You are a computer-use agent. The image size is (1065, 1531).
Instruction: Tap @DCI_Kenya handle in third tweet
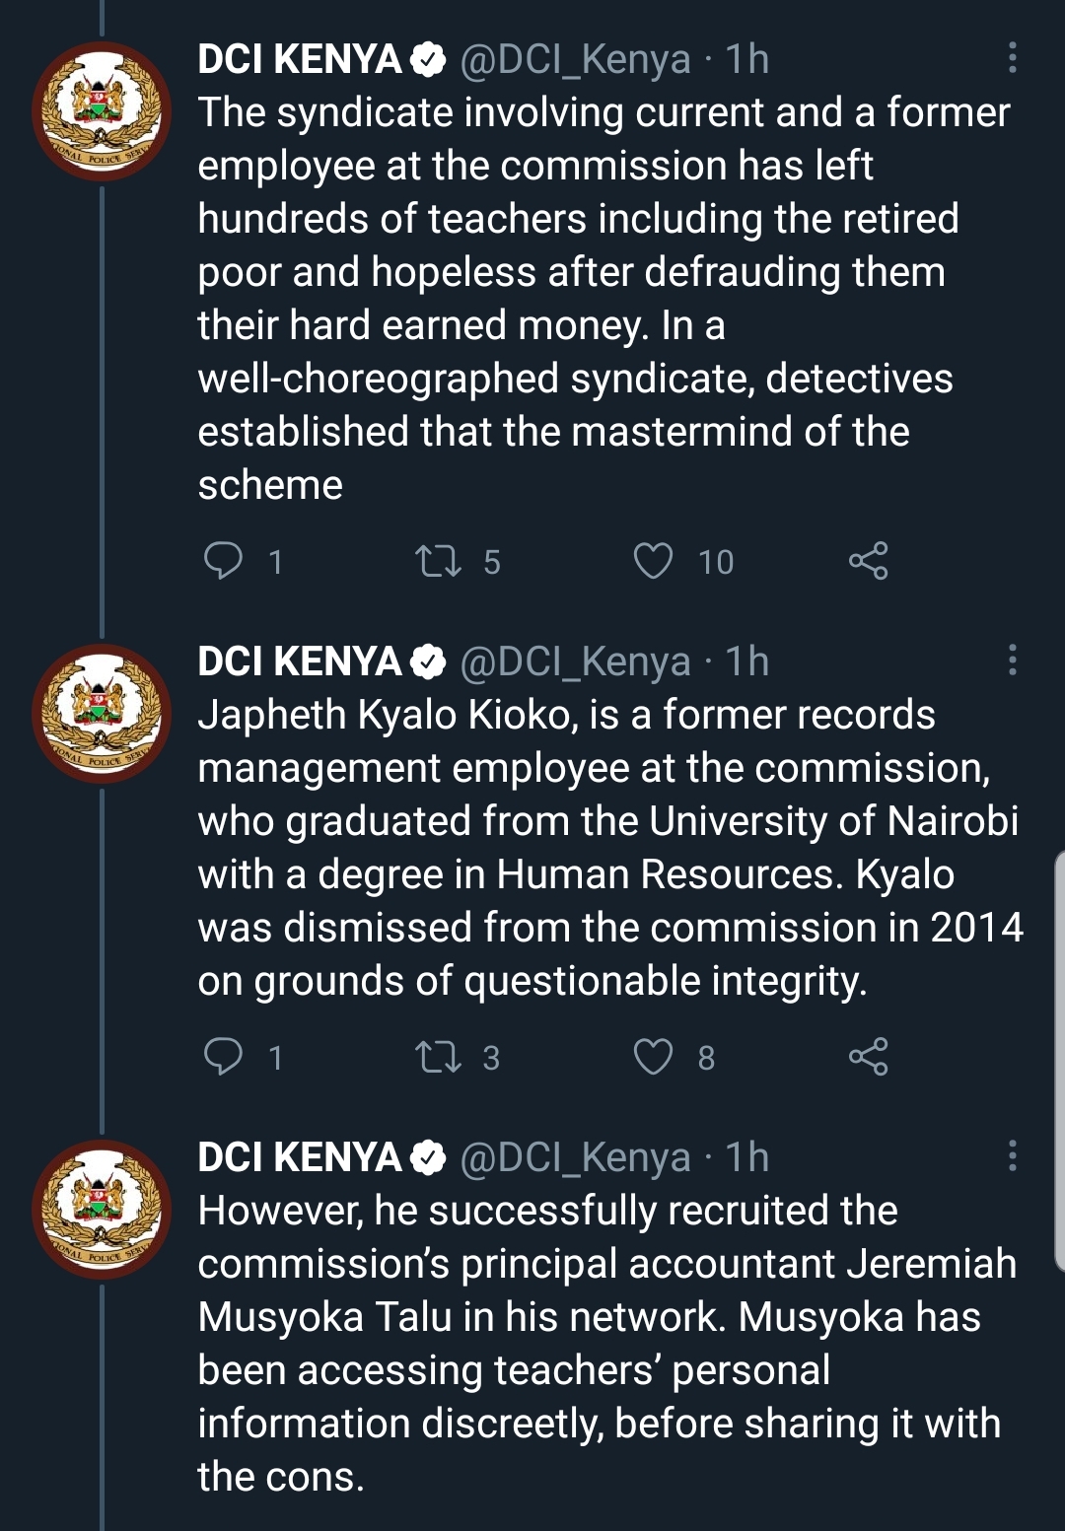(576, 1157)
